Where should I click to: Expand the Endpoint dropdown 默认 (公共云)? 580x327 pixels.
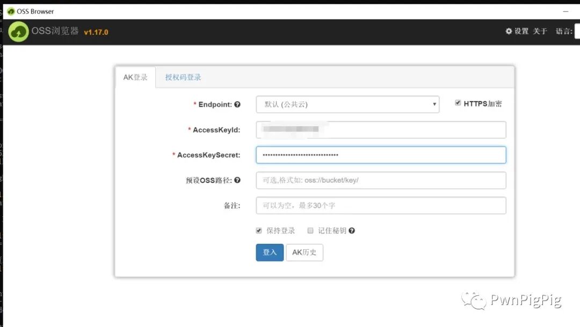point(347,104)
